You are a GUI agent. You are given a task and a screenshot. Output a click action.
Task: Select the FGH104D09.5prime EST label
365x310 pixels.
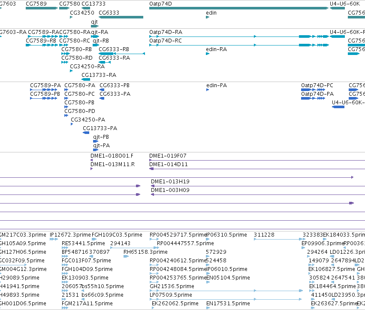coord(87,269)
